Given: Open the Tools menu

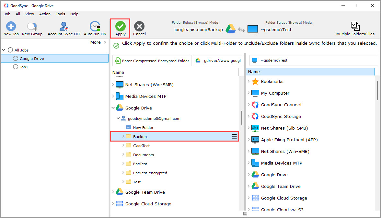Looking at the screenshot, I should (x=60, y=14).
